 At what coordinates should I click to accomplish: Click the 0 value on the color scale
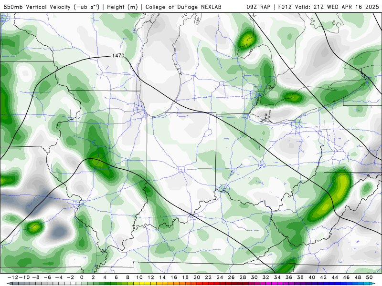[82, 277]
